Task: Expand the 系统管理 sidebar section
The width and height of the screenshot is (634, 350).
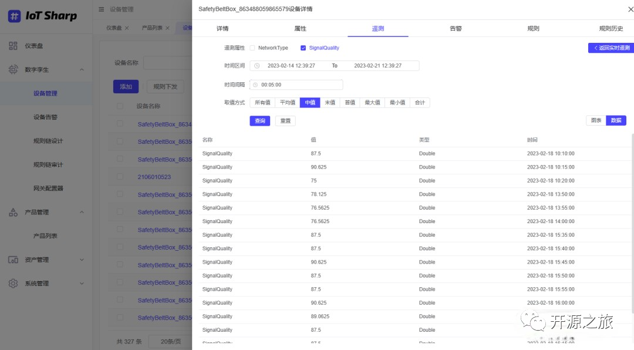Action: point(82,283)
